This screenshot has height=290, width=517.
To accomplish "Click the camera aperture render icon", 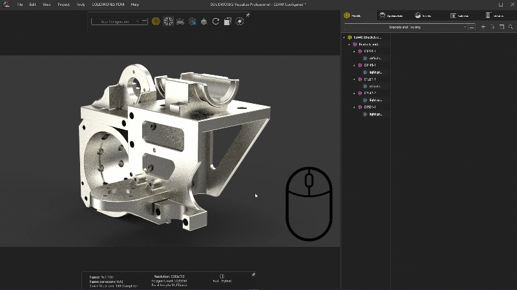I will pyautogui.click(x=240, y=21).
